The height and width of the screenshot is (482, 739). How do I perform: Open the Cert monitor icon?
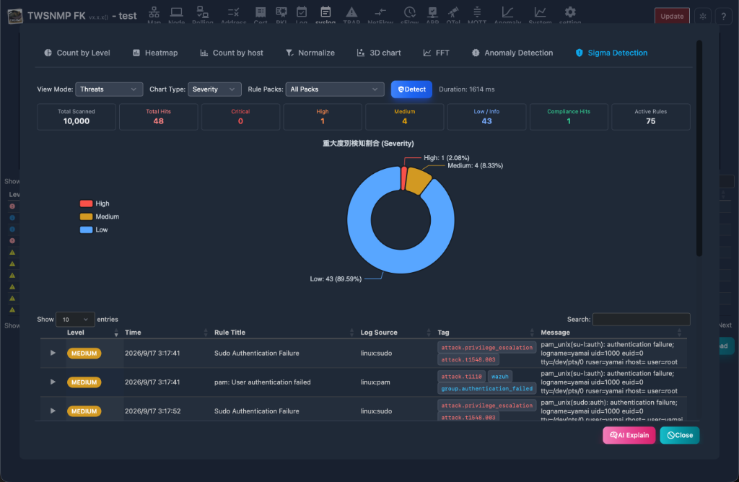pos(260,14)
